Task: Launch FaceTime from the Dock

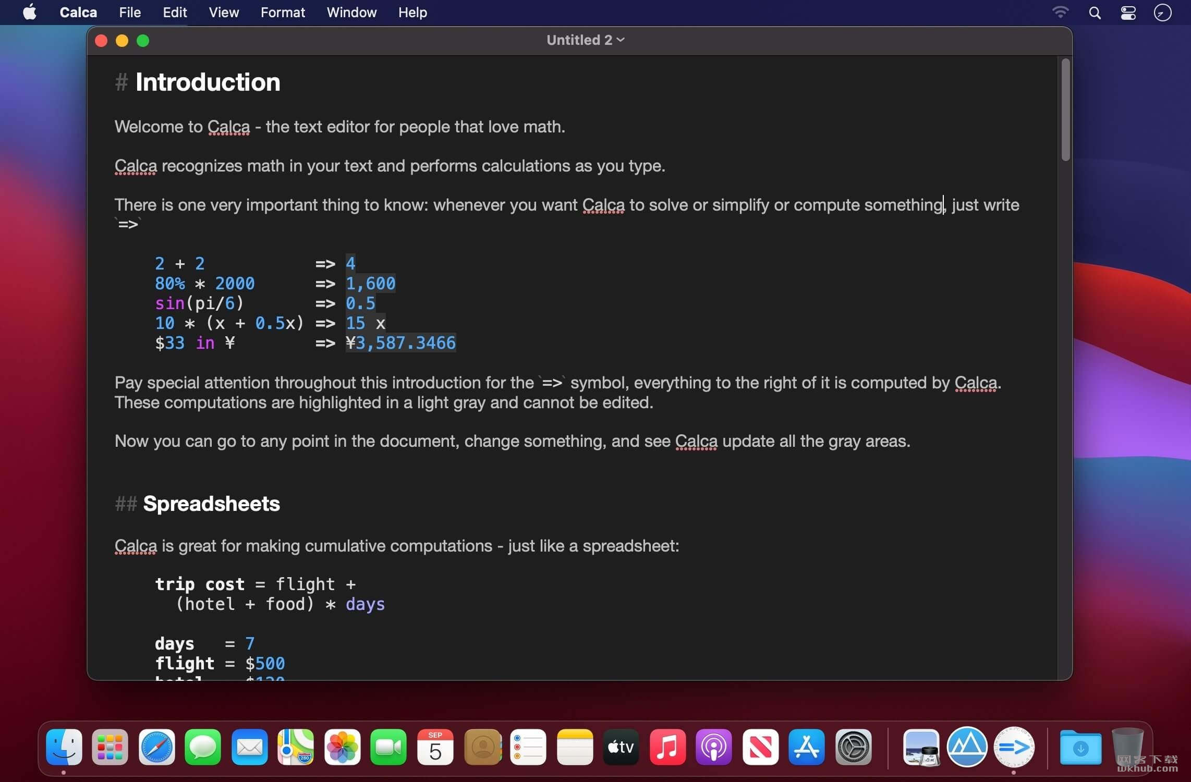Action: (x=388, y=747)
